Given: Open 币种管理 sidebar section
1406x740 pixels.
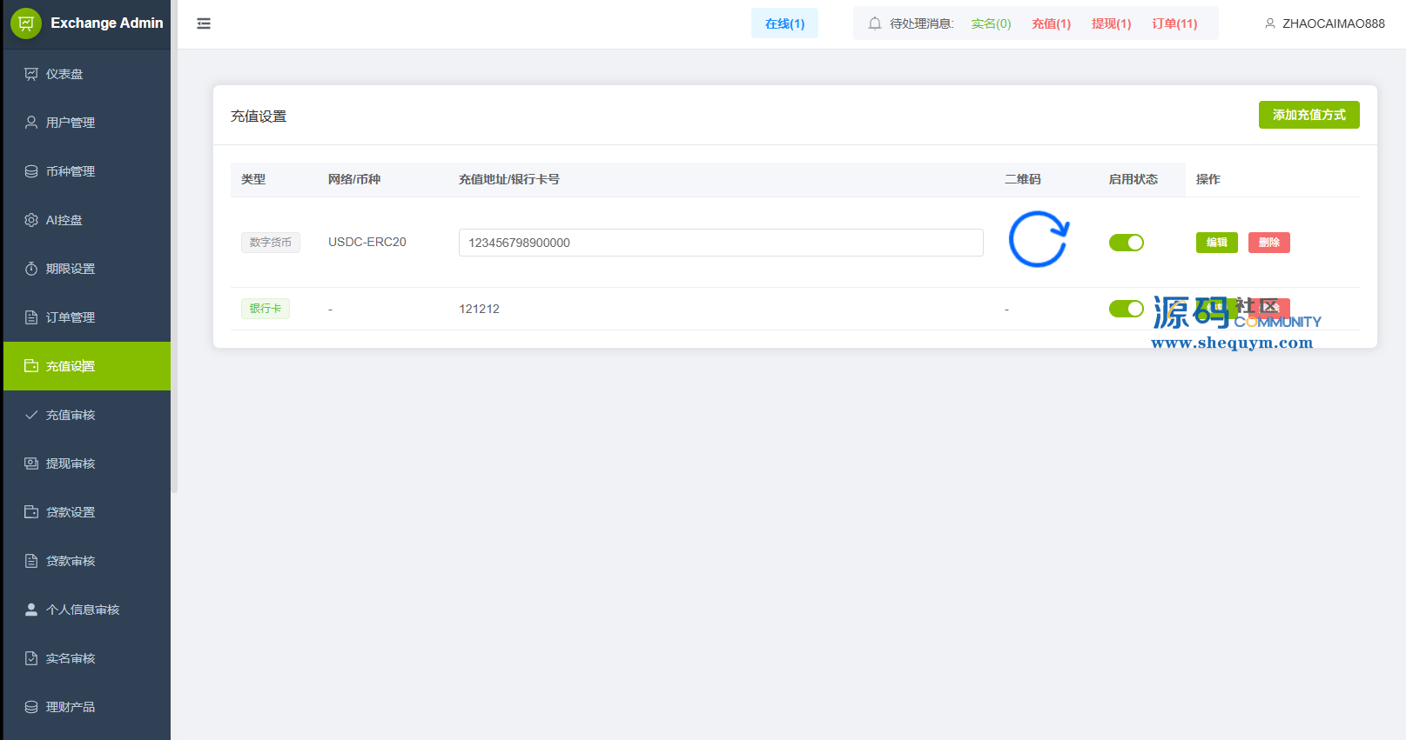Looking at the screenshot, I should pos(71,171).
